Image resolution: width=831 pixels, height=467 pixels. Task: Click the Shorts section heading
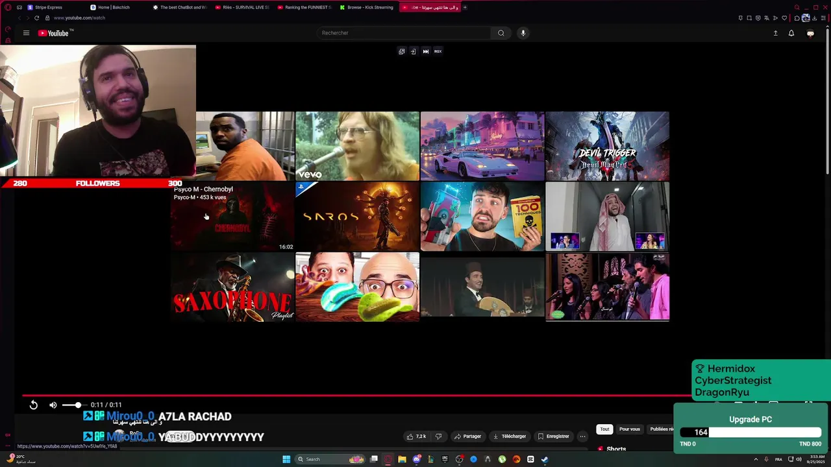(x=616, y=449)
